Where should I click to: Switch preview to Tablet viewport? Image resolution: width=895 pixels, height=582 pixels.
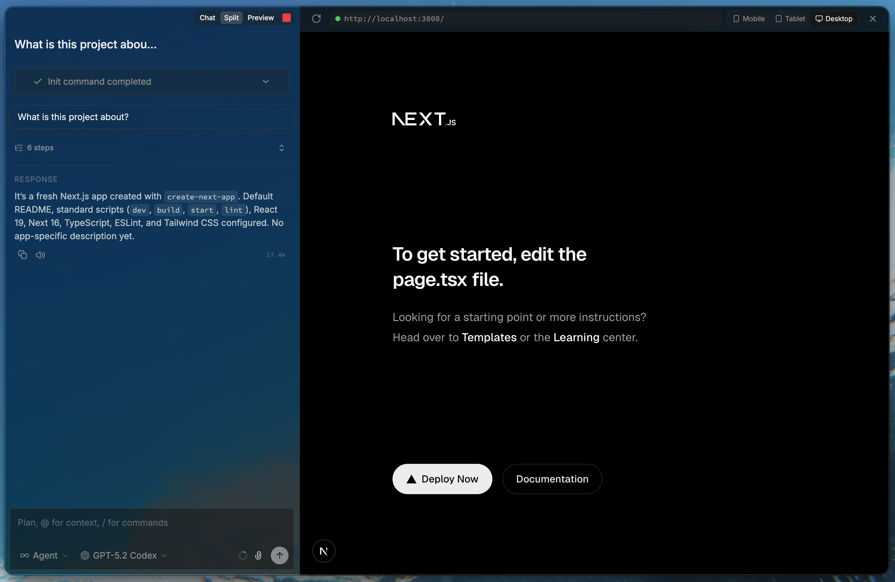(x=790, y=18)
